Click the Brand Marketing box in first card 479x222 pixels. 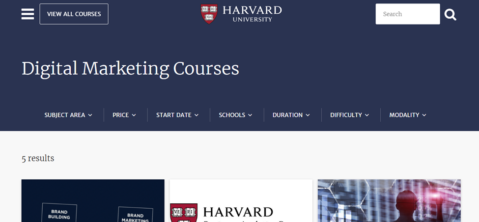135,214
